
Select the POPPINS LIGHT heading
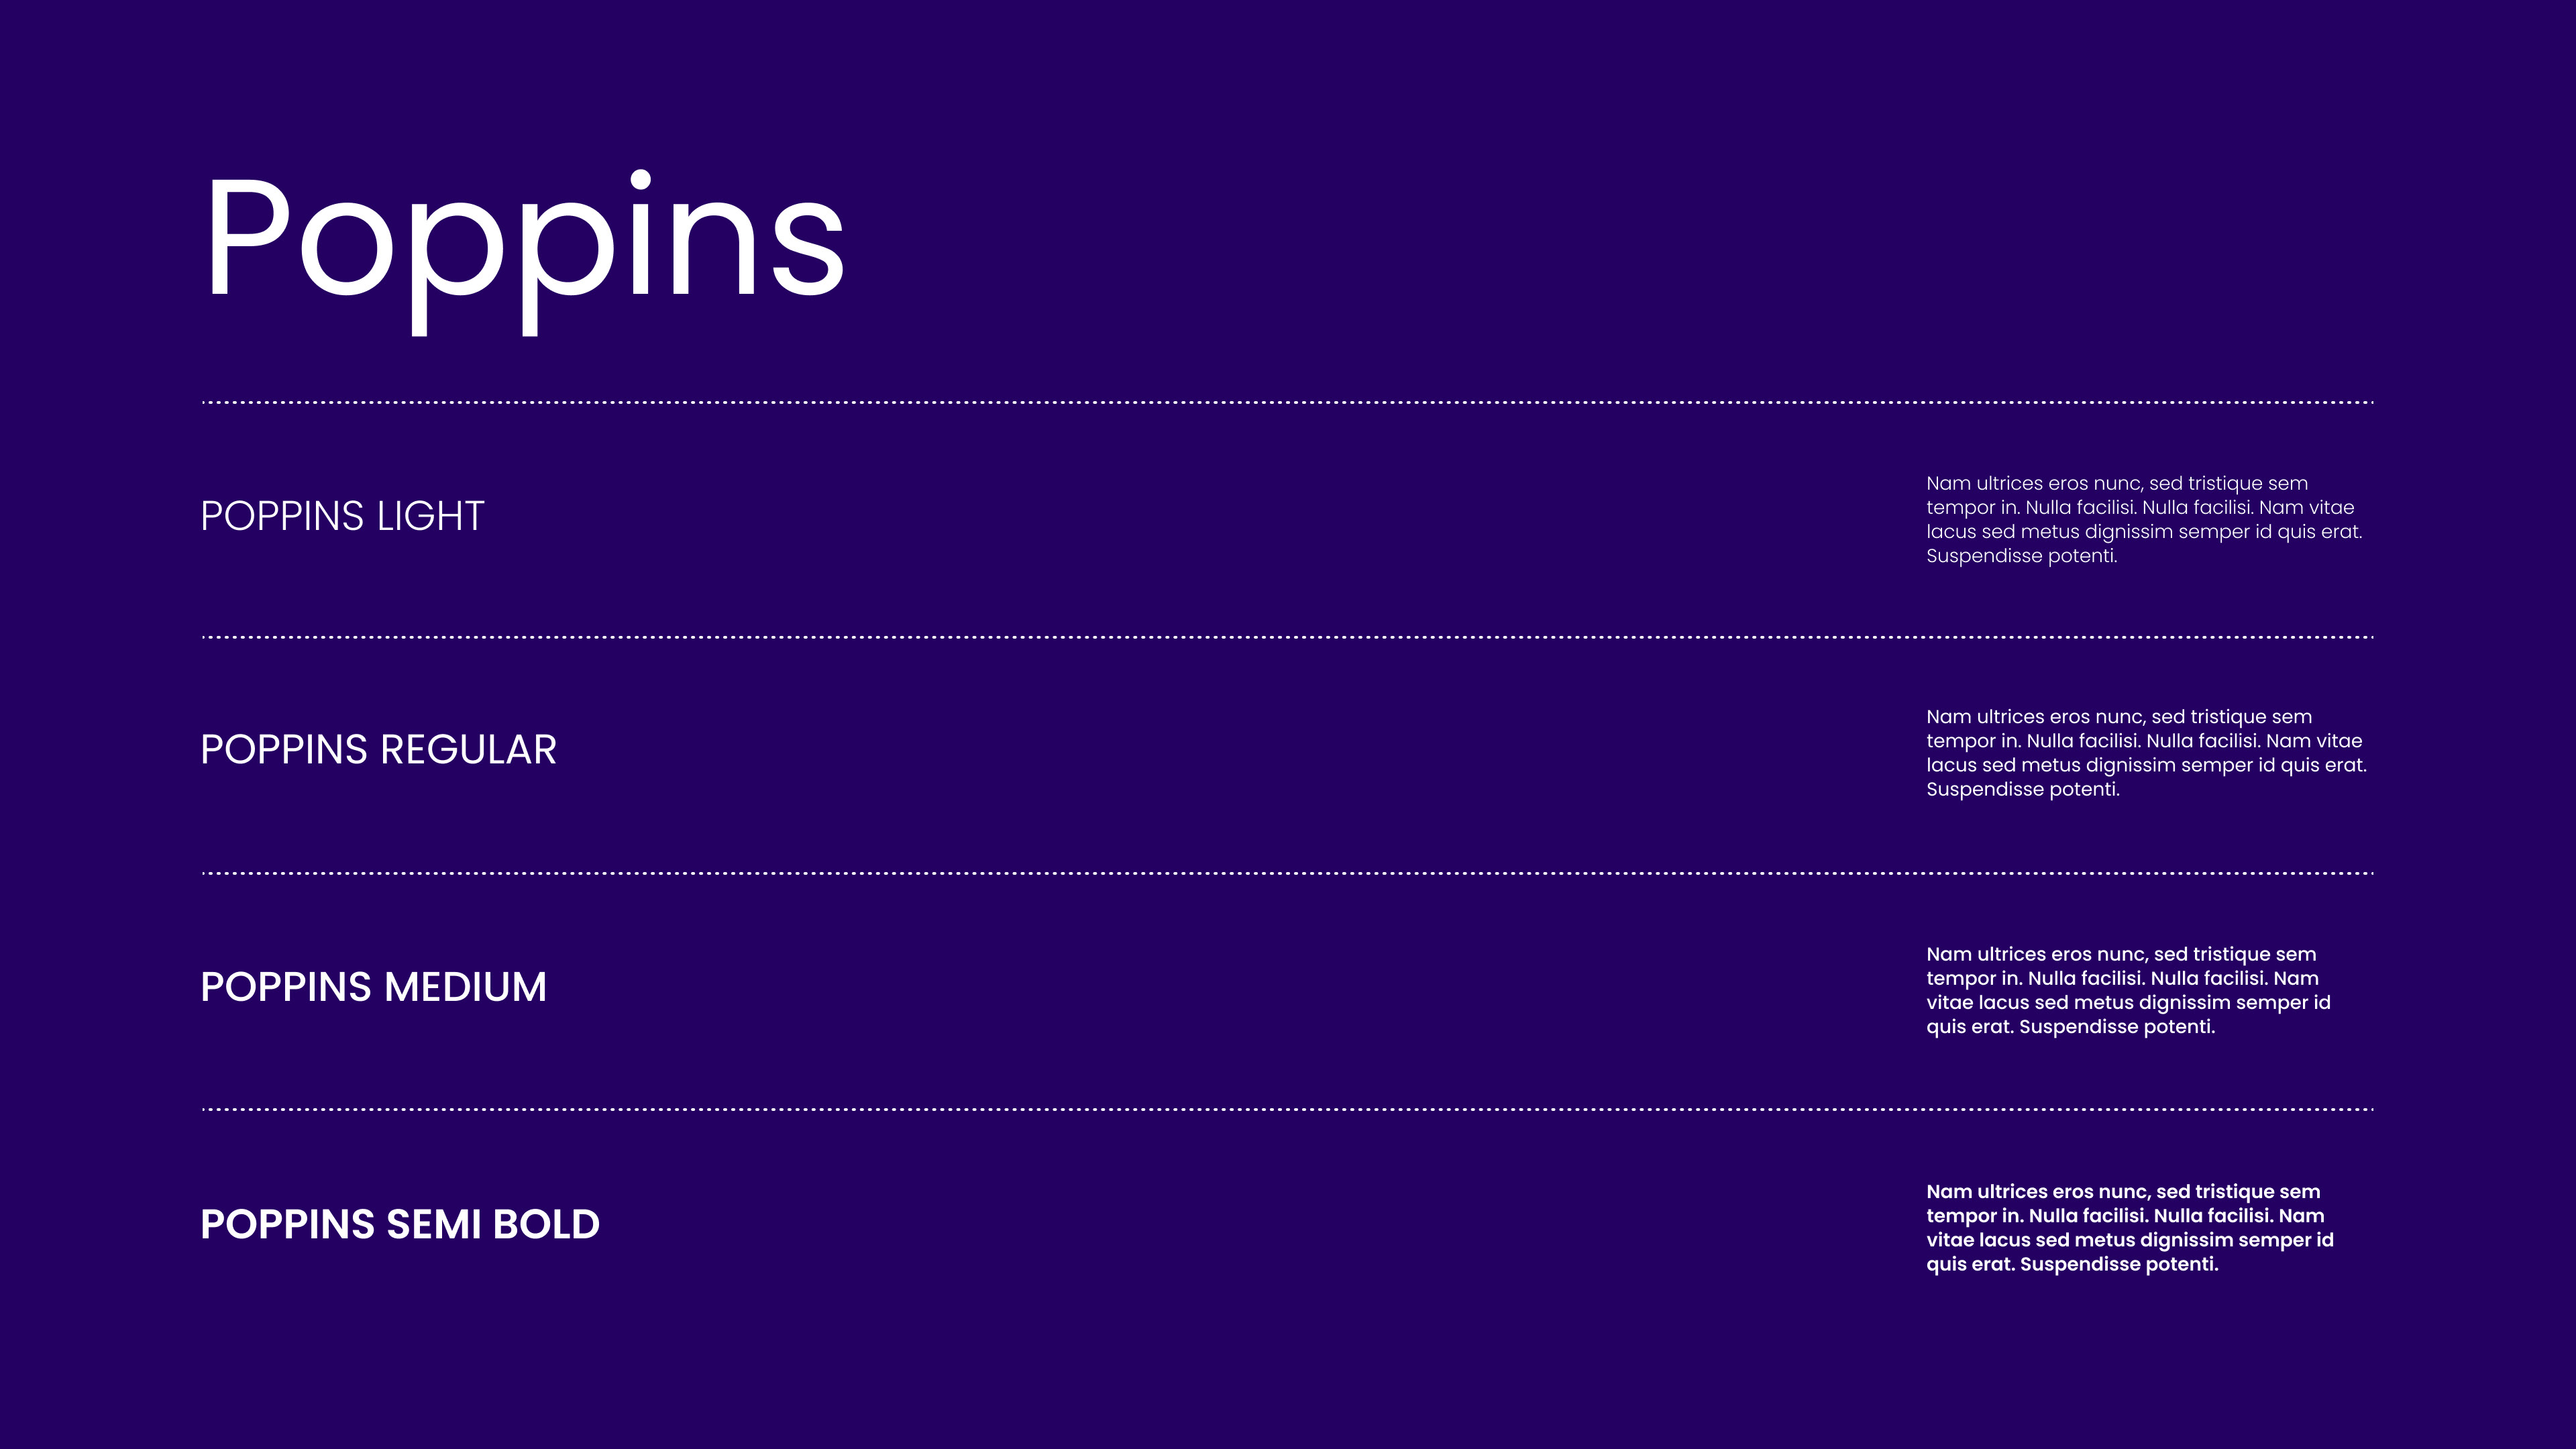tap(343, 516)
